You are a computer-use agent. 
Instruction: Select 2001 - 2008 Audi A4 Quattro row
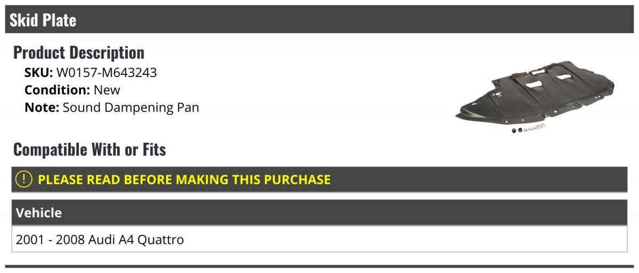coord(319,239)
